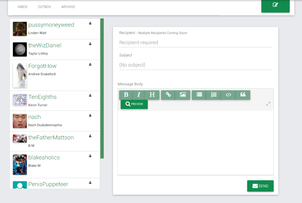Open the Archive tab
The image size is (302, 203).
tap(68, 7)
